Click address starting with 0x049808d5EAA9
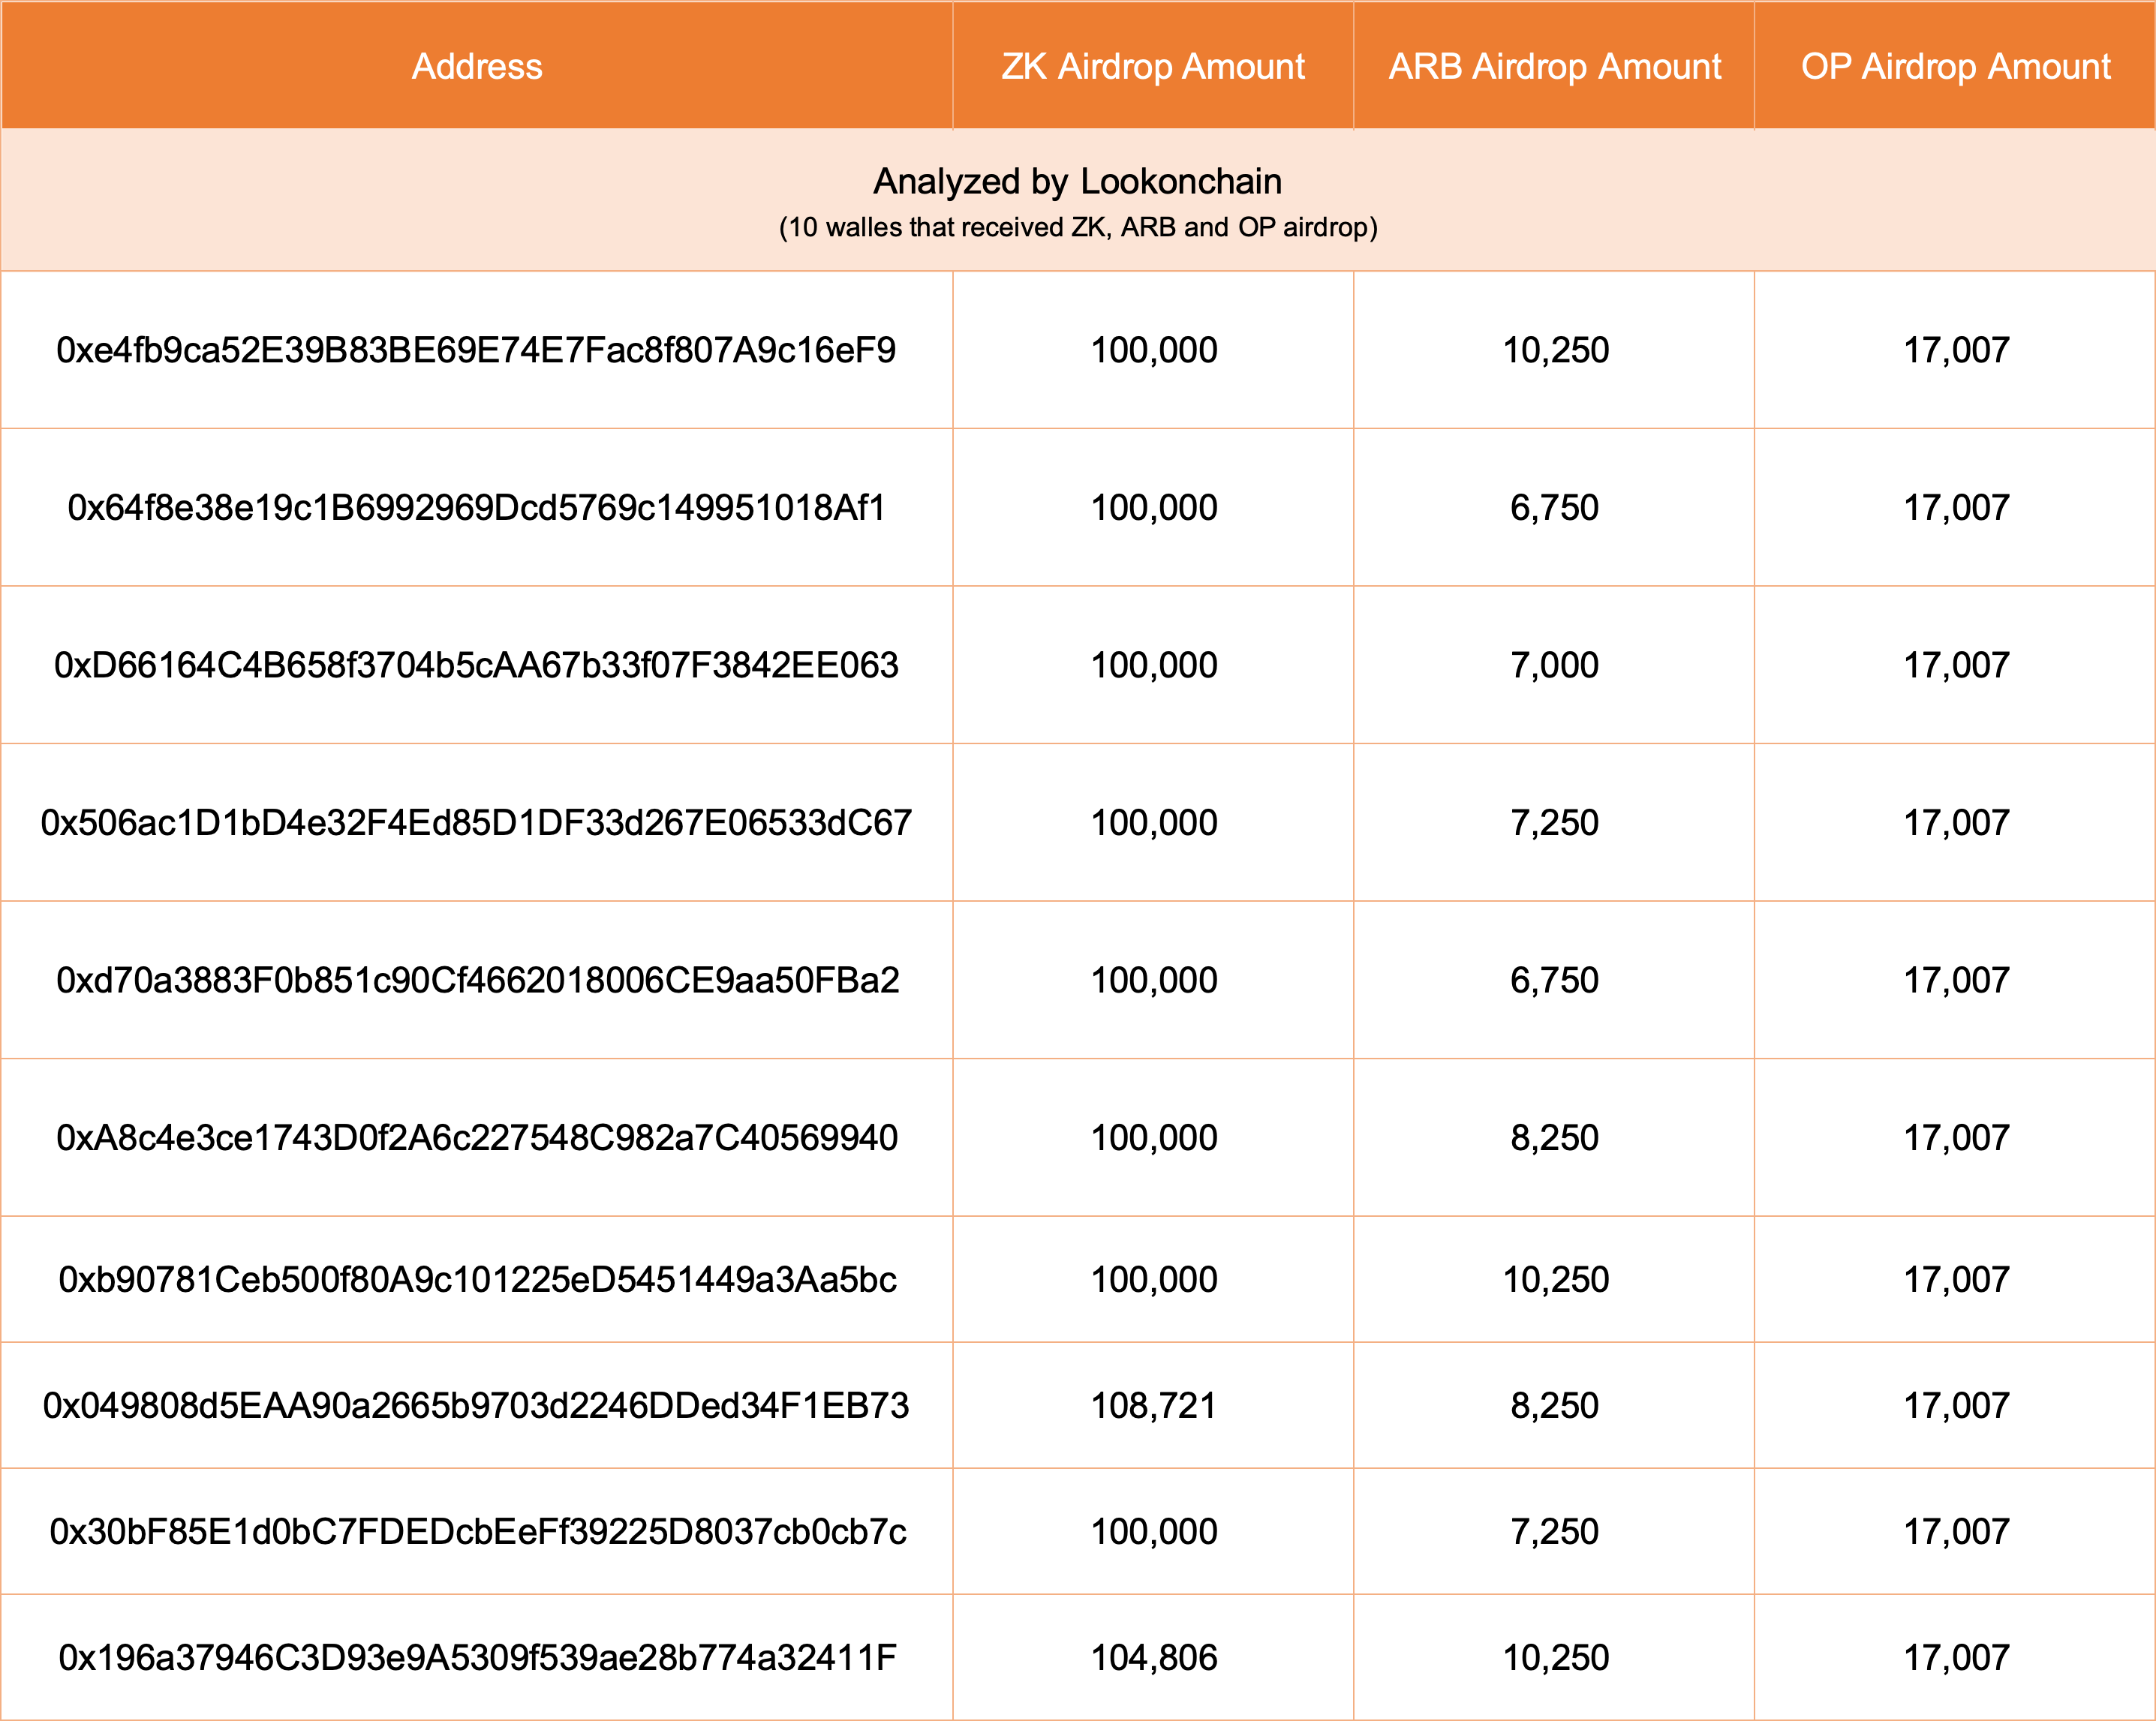The height and width of the screenshot is (1721, 2156). click(476, 1405)
